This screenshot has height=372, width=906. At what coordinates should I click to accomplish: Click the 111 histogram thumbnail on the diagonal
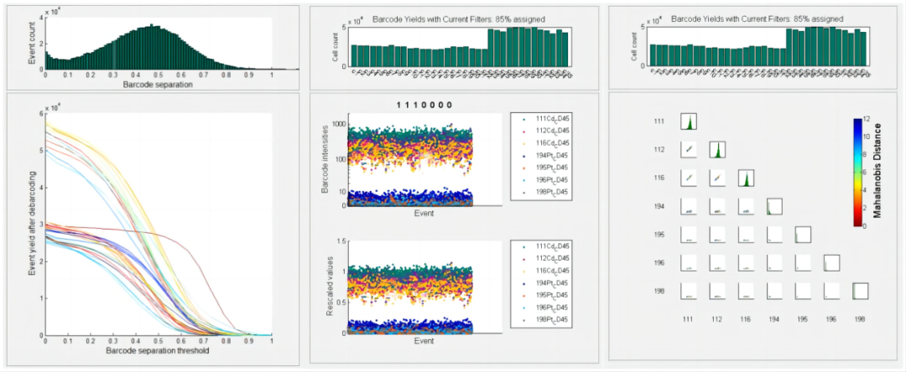(x=688, y=121)
